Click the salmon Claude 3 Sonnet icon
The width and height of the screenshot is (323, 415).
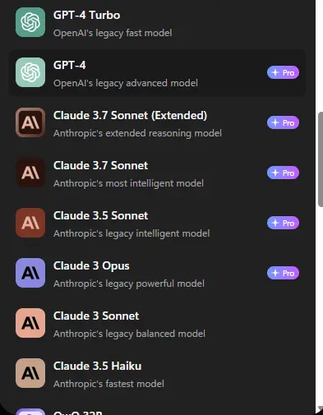coord(30,323)
